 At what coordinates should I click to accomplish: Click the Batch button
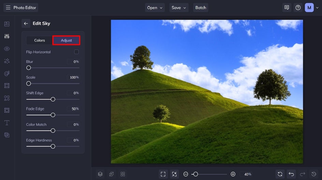(x=201, y=7)
